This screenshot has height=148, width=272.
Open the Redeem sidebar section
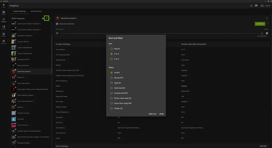pyautogui.click(x=4, y=35)
